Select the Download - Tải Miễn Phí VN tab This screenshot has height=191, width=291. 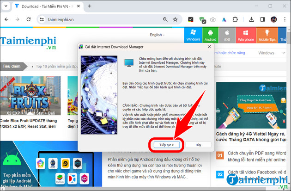pyautogui.click(x=47, y=6)
